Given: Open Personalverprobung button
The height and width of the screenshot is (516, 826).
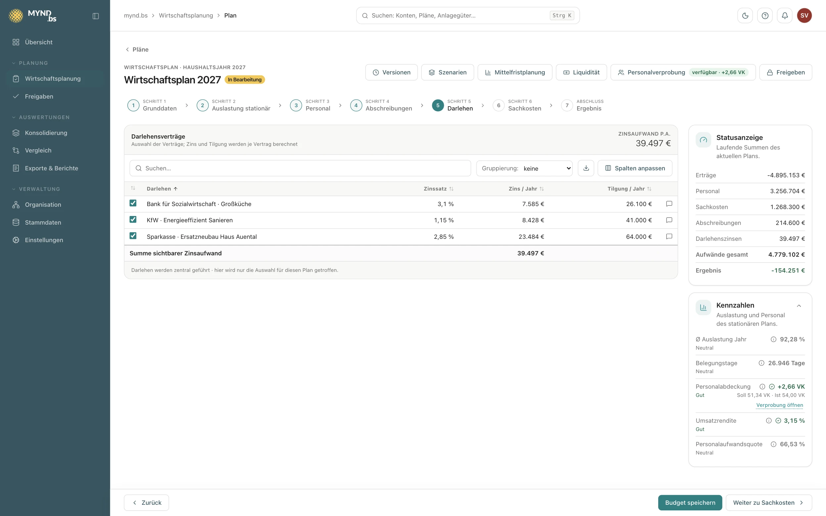Looking at the screenshot, I should click(683, 72).
